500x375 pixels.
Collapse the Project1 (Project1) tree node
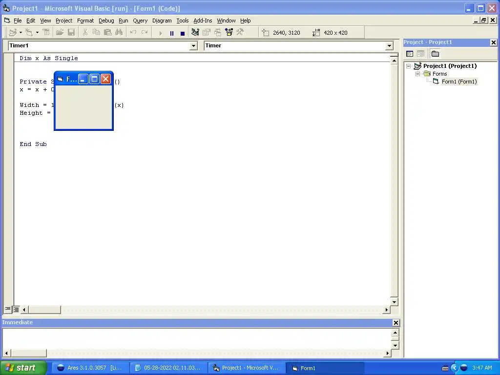[x=409, y=66]
